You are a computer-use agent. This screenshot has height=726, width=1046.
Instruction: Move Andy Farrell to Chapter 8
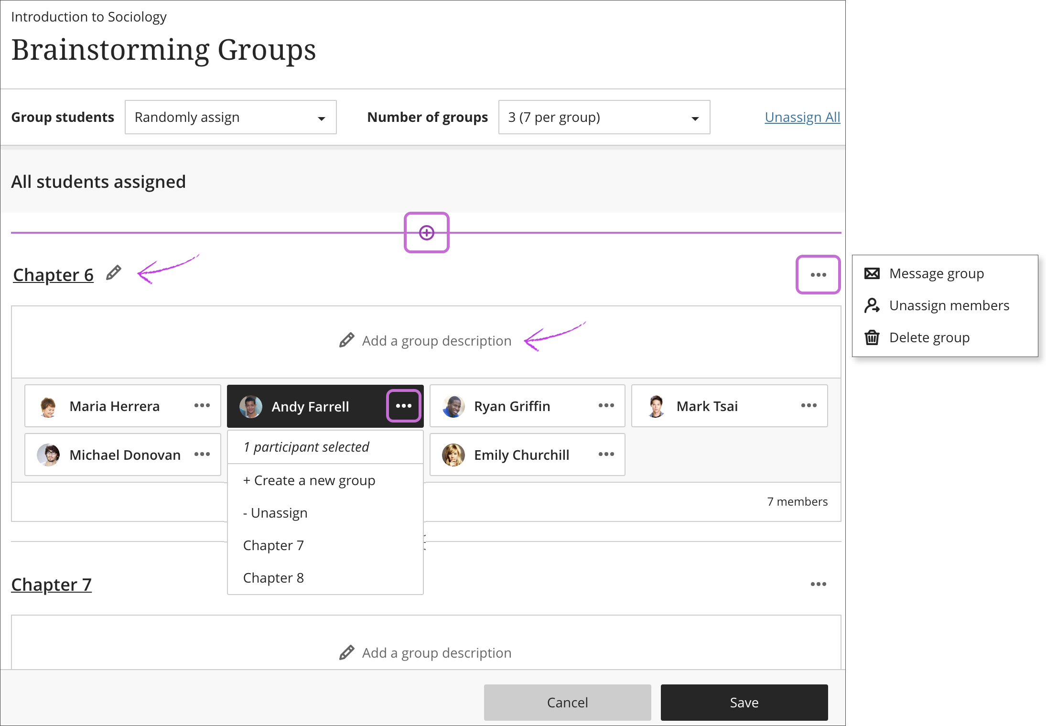(x=273, y=577)
